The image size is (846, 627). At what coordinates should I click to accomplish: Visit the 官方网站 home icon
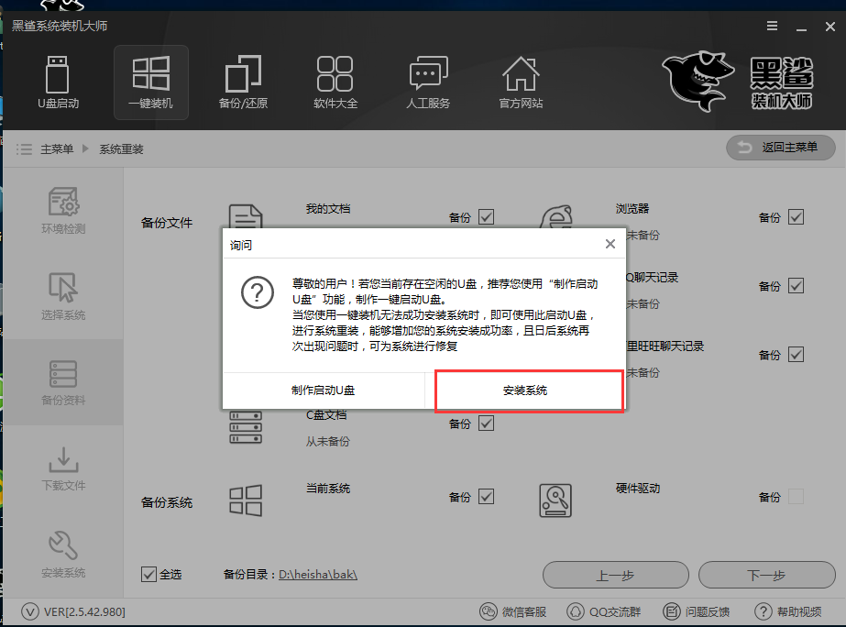(x=521, y=82)
